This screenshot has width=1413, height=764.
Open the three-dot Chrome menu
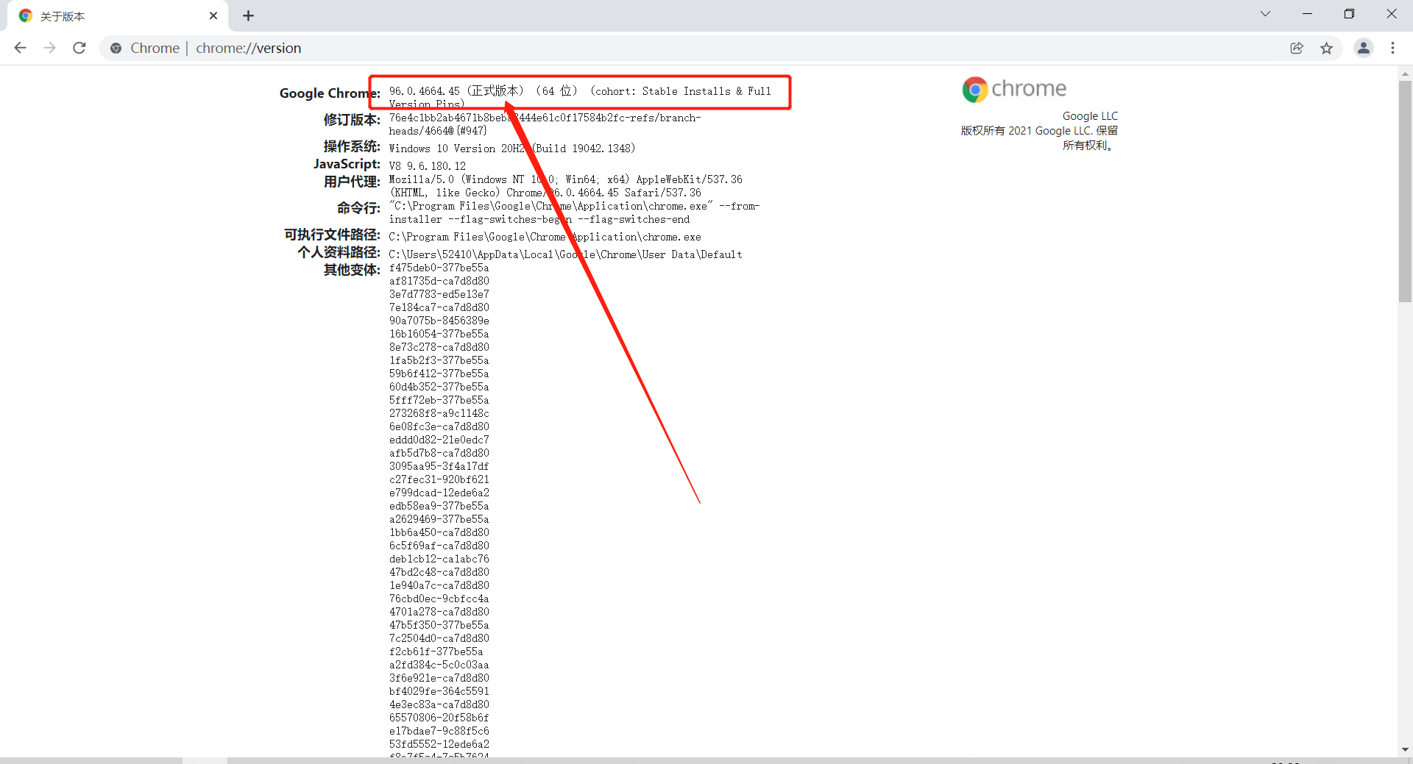pyautogui.click(x=1393, y=48)
